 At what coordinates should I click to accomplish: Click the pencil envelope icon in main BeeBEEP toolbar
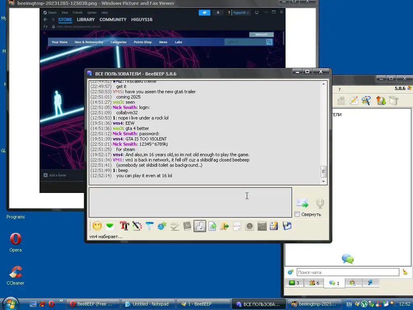point(353,101)
